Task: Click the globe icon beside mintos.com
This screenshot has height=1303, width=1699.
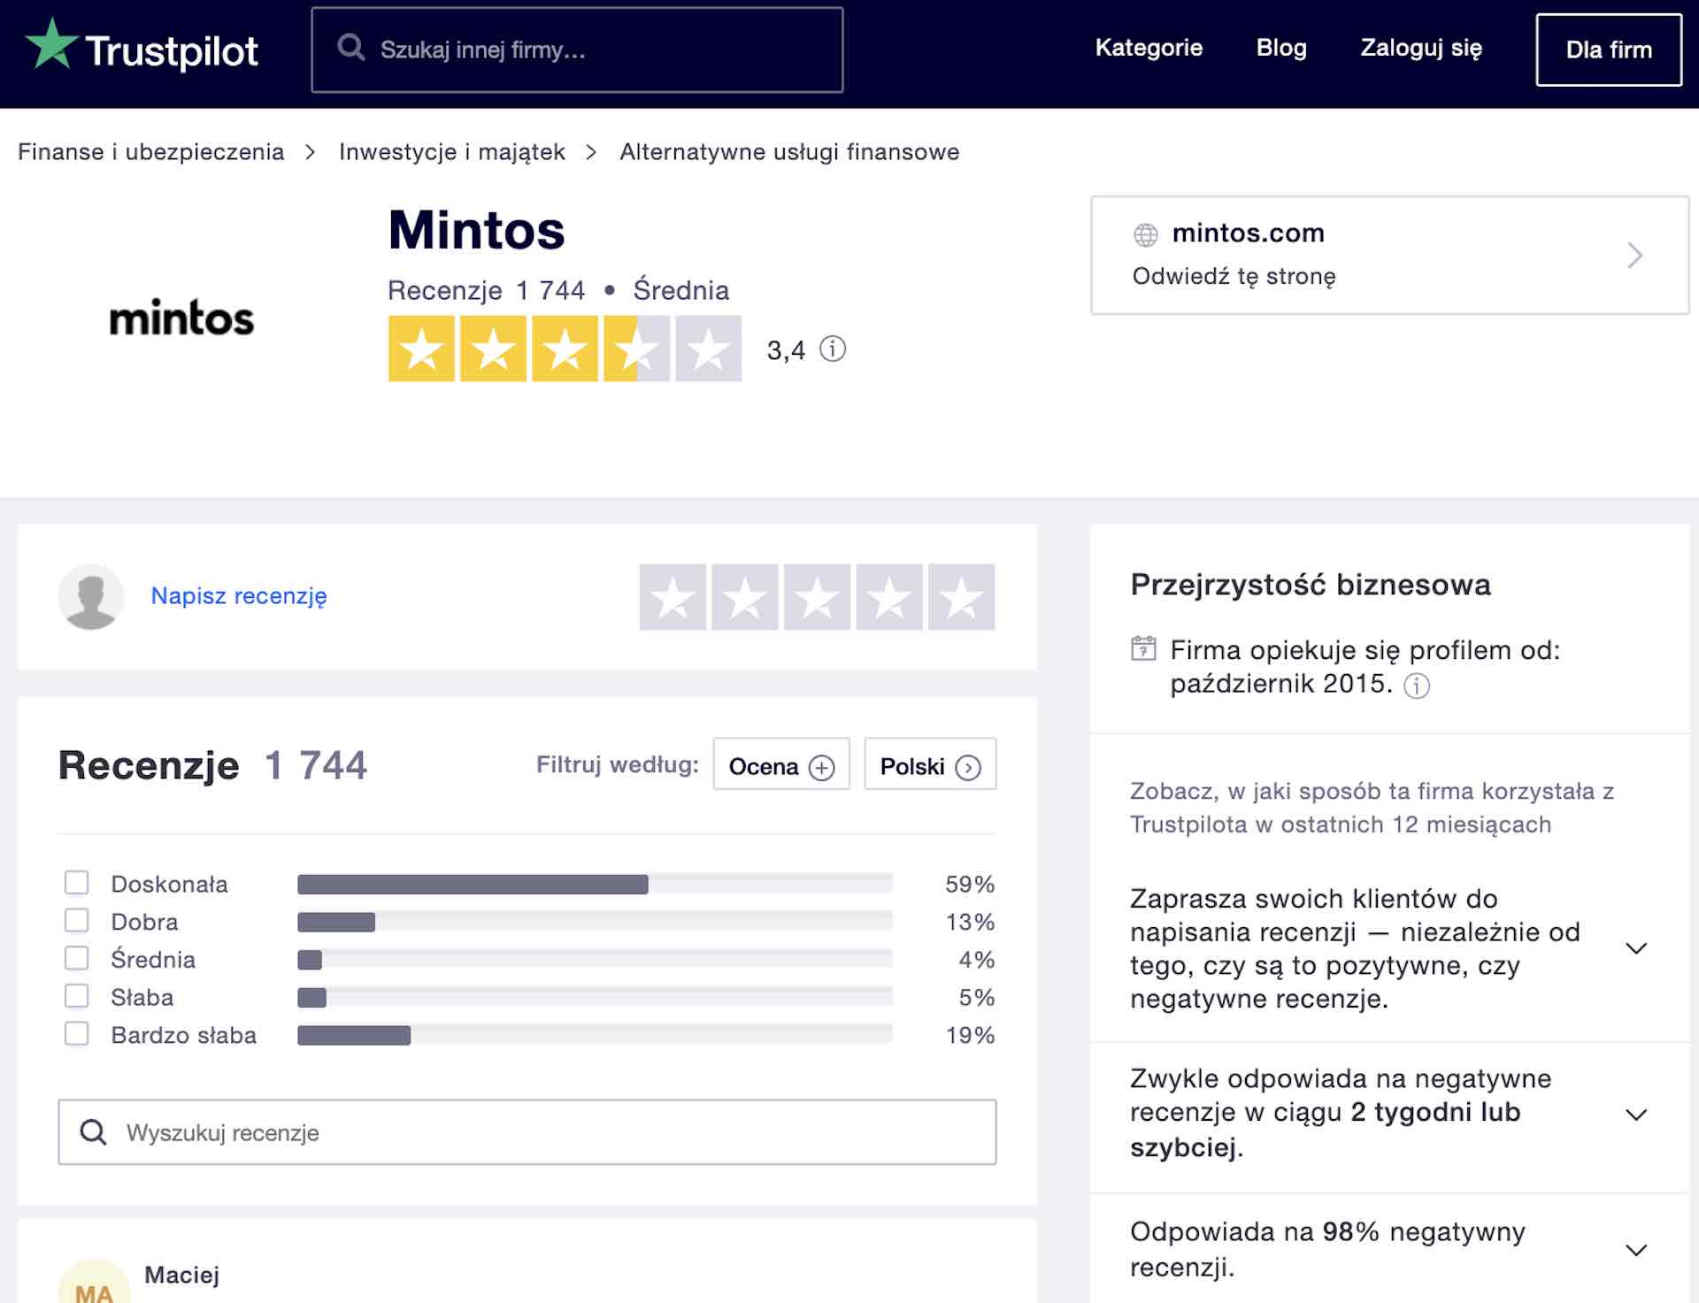Action: tap(1146, 234)
